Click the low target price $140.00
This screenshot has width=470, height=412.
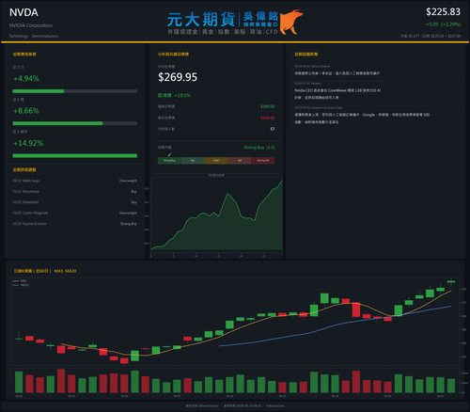click(268, 118)
